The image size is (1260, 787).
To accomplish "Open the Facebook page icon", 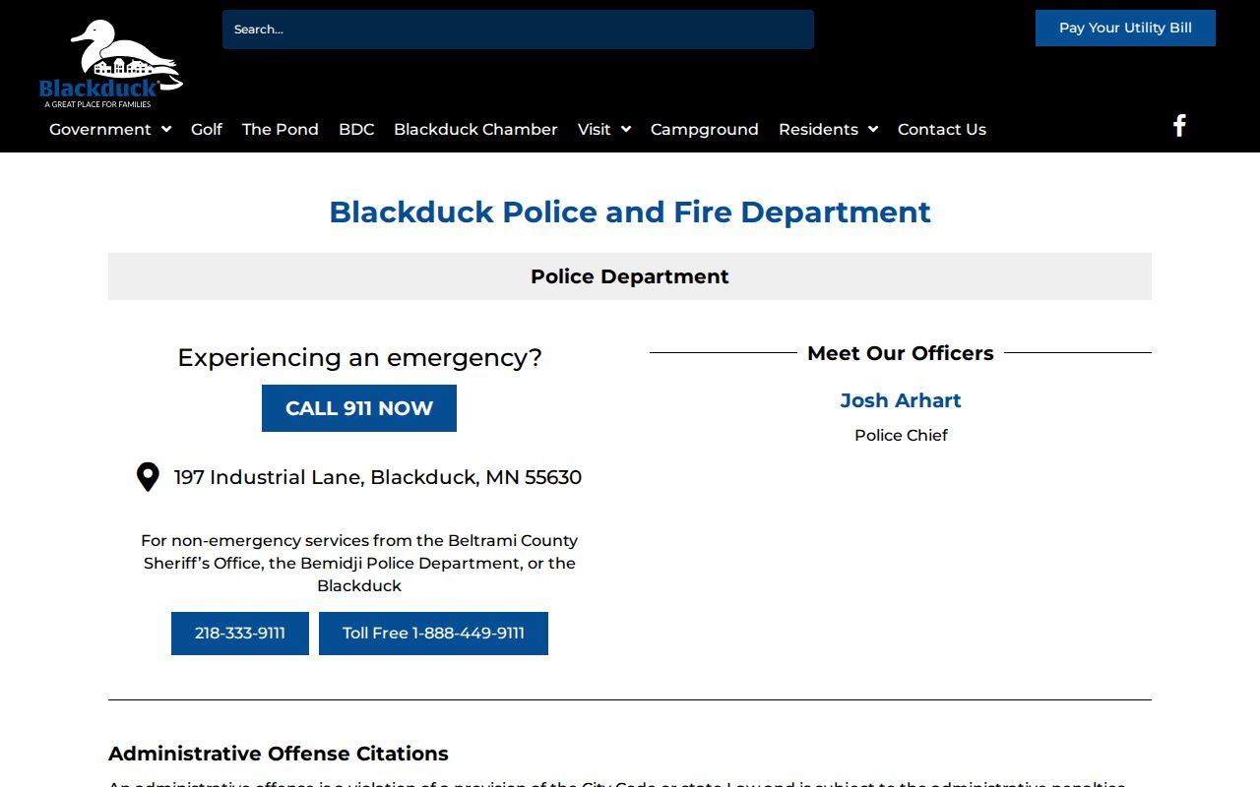I will [1179, 126].
